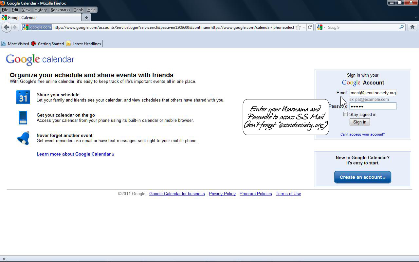Click the Never forget another event heading
This screenshot has height=262, width=419.
point(64,135)
